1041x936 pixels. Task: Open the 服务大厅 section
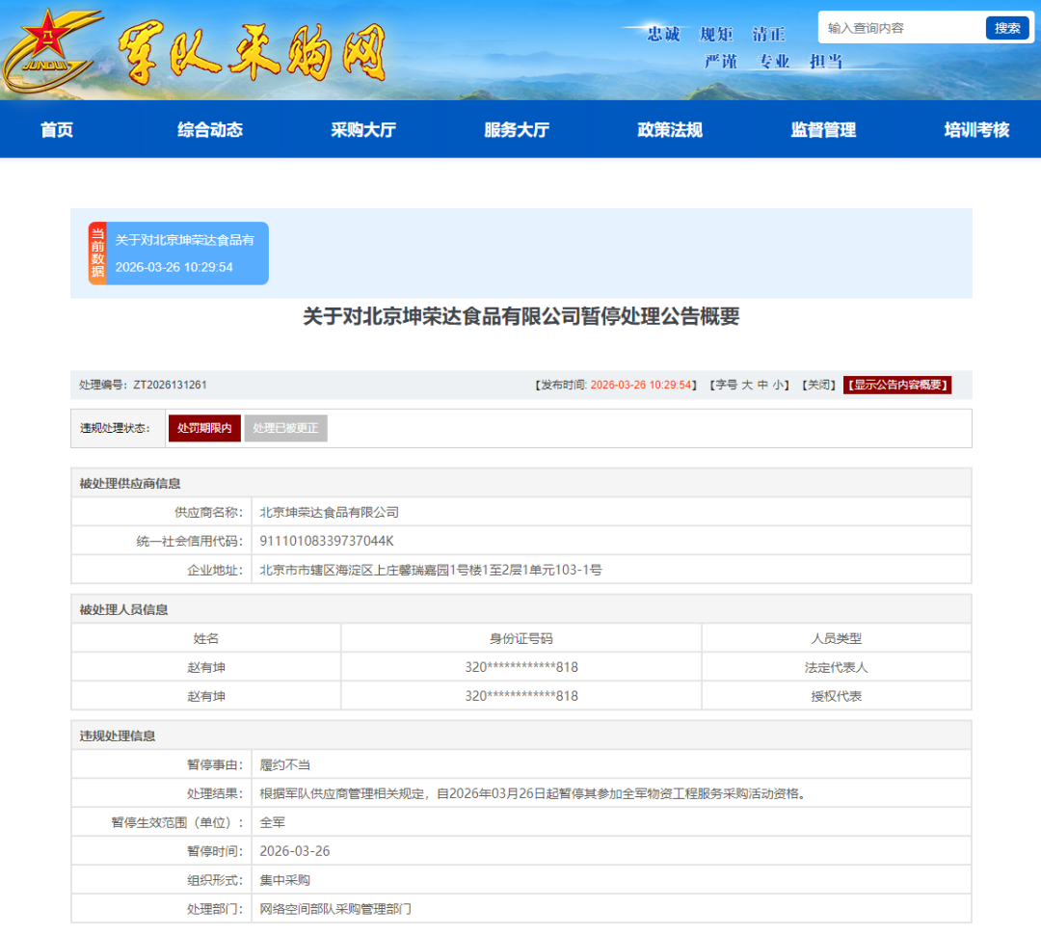(x=517, y=129)
